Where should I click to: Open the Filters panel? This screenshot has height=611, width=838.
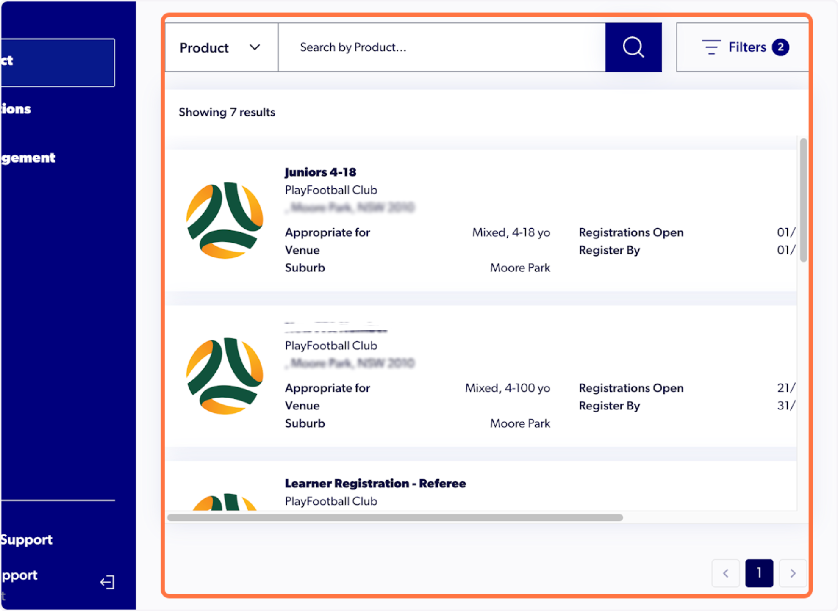[x=742, y=47]
